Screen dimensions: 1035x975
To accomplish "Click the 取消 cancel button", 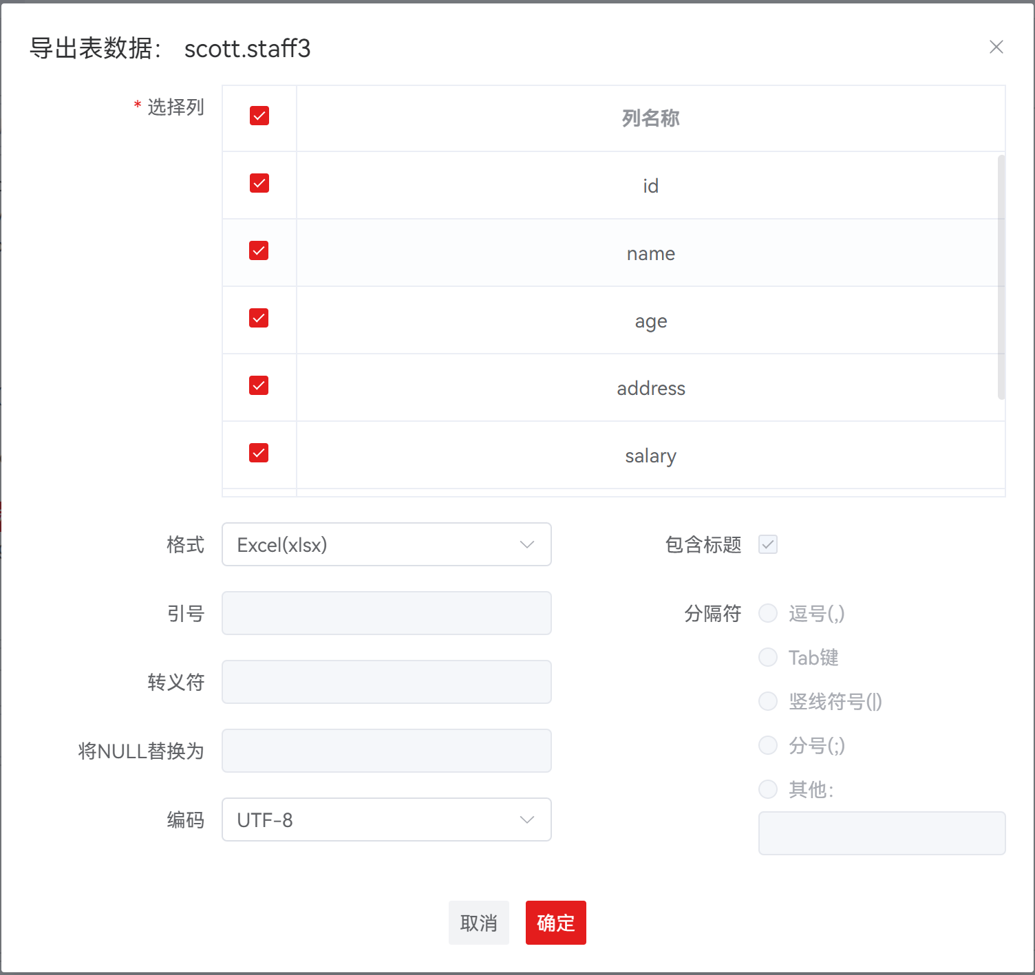I will tap(478, 923).
